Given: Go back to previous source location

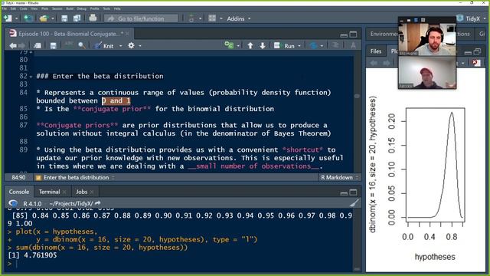Looking at the screenshot, I should point(13,46).
